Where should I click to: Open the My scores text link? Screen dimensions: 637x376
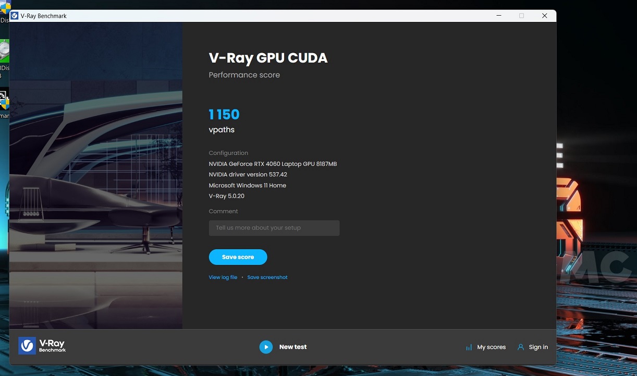pos(491,347)
